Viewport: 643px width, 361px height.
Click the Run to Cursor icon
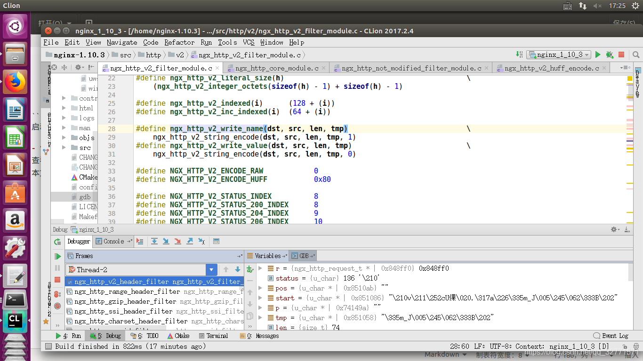click(x=201, y=241)
